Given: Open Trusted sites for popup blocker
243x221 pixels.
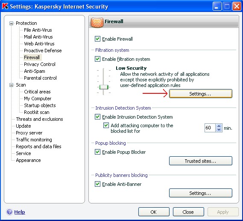Looking at the screenshot, I should pyautogui.click(x=201, y=161).
